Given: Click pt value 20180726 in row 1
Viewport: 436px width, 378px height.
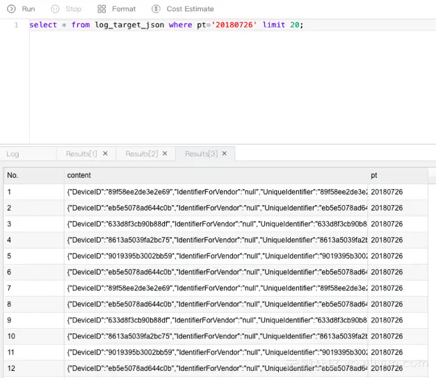Looking at the screenshot, I should click(387, 192).
